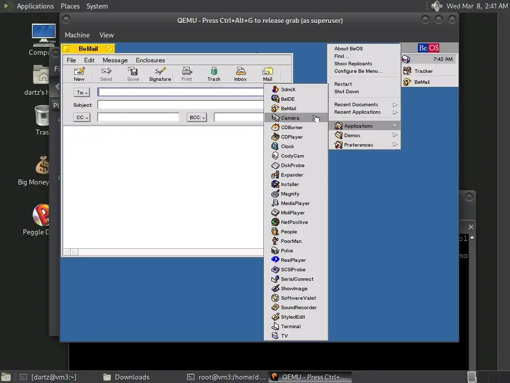Click in the To: address field
Viewport: 510px width, 383px height.
pos(180,92)
